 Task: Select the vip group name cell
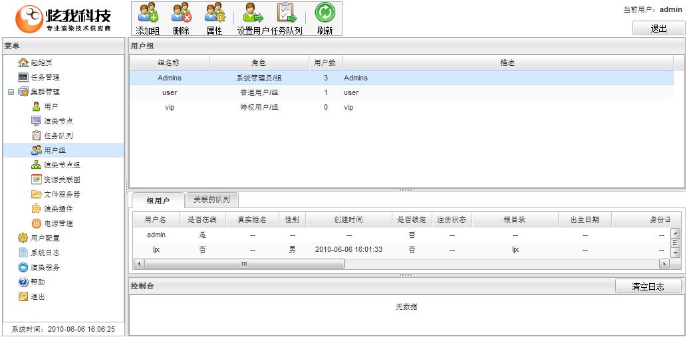point(169,107)
